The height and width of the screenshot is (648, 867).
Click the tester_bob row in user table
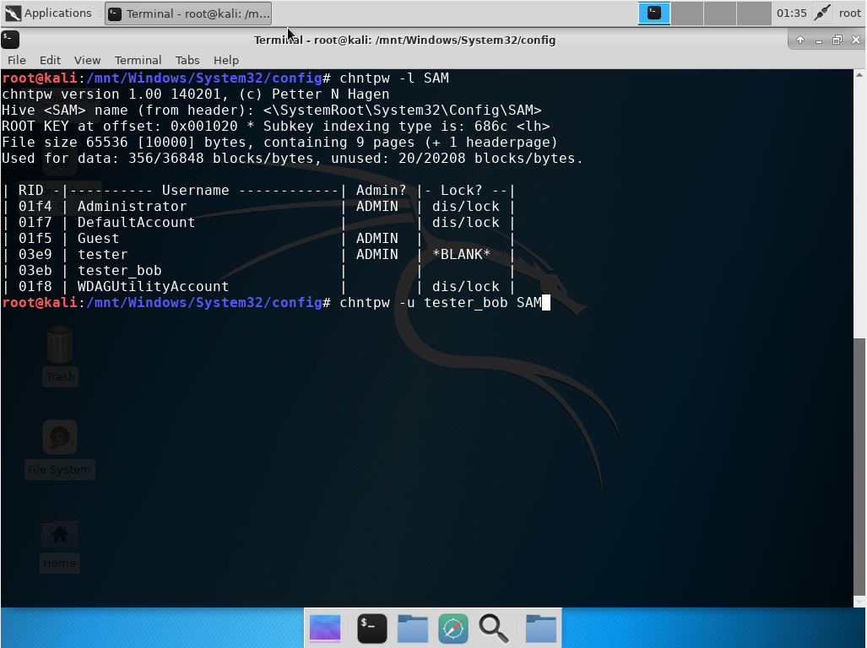pyautogui.click(x=259, y=270)
